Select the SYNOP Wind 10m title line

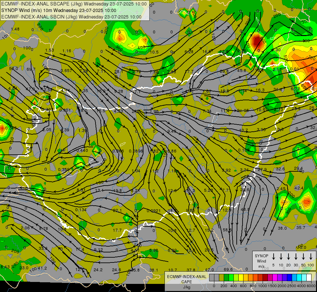59,10
